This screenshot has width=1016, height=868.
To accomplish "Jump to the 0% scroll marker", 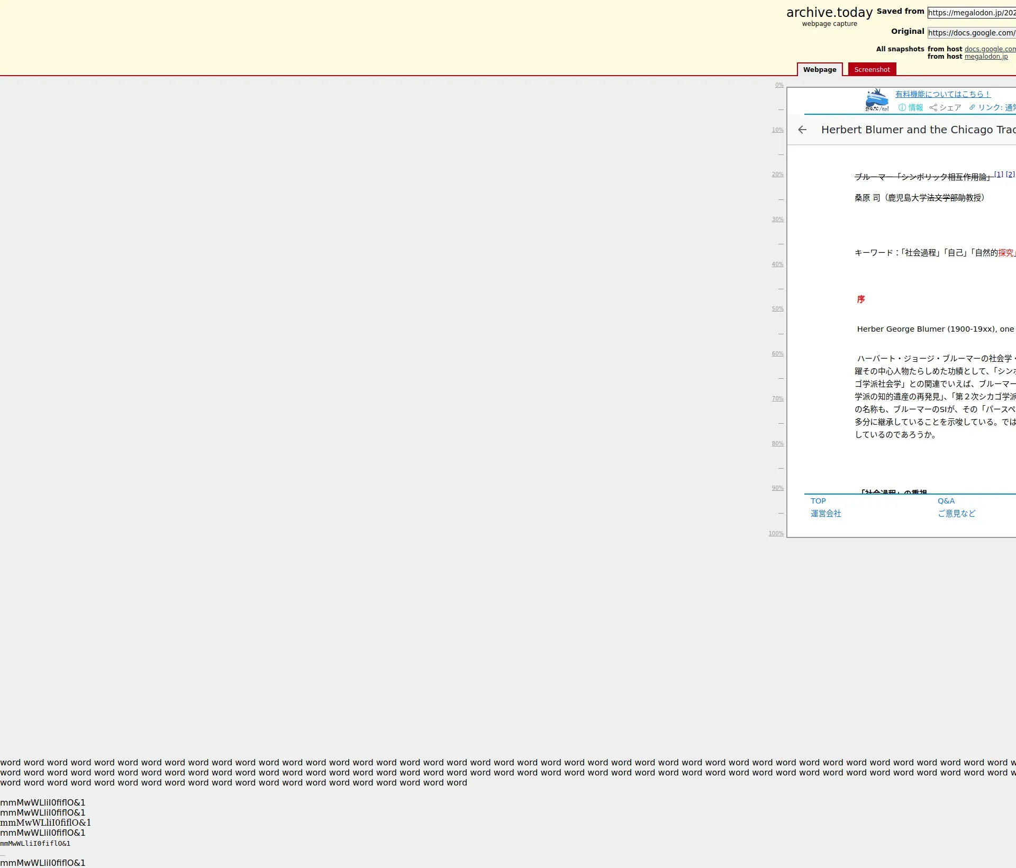I will (x=779, y=85).
